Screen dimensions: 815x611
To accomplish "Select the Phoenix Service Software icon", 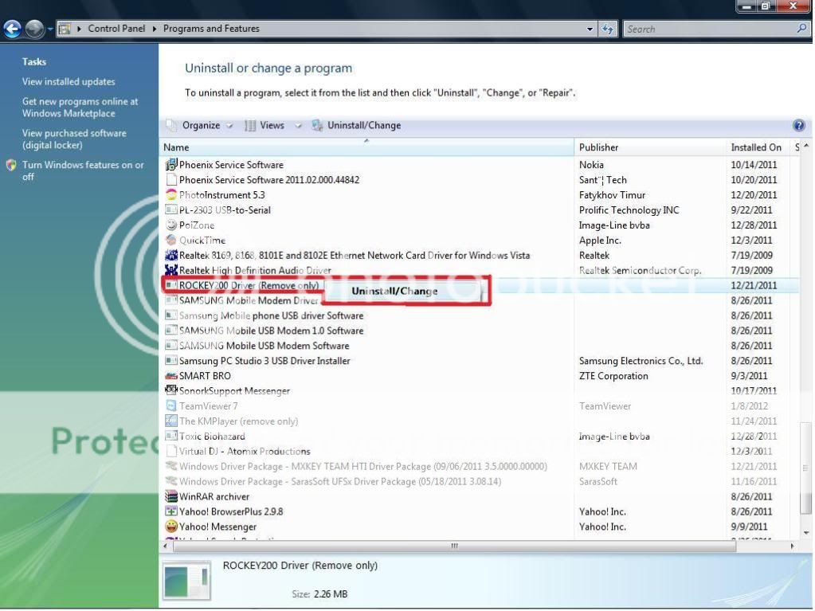I will point(171,165).
